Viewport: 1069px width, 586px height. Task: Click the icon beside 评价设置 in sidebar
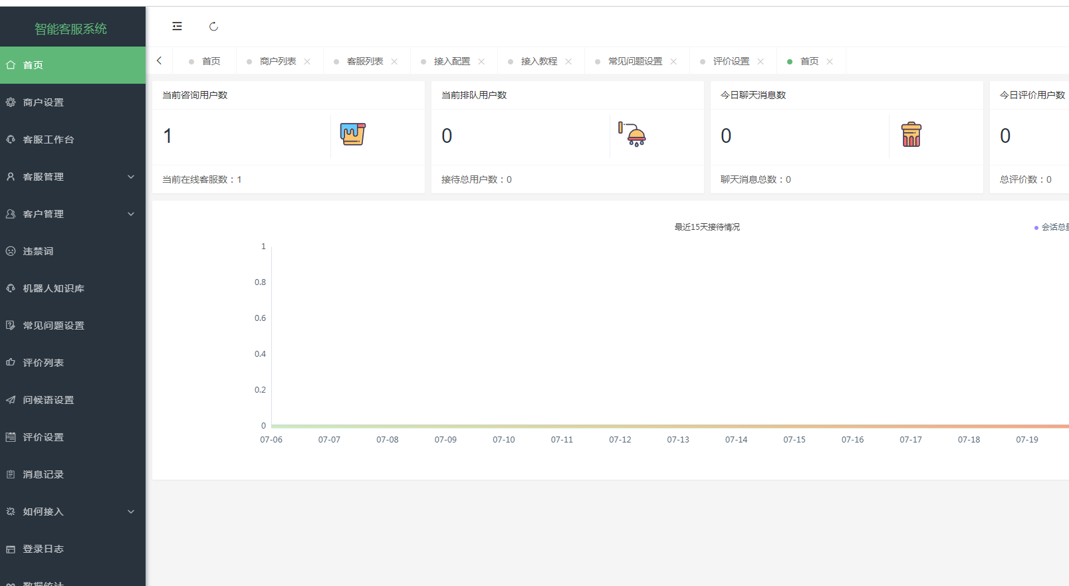[11, 437]
